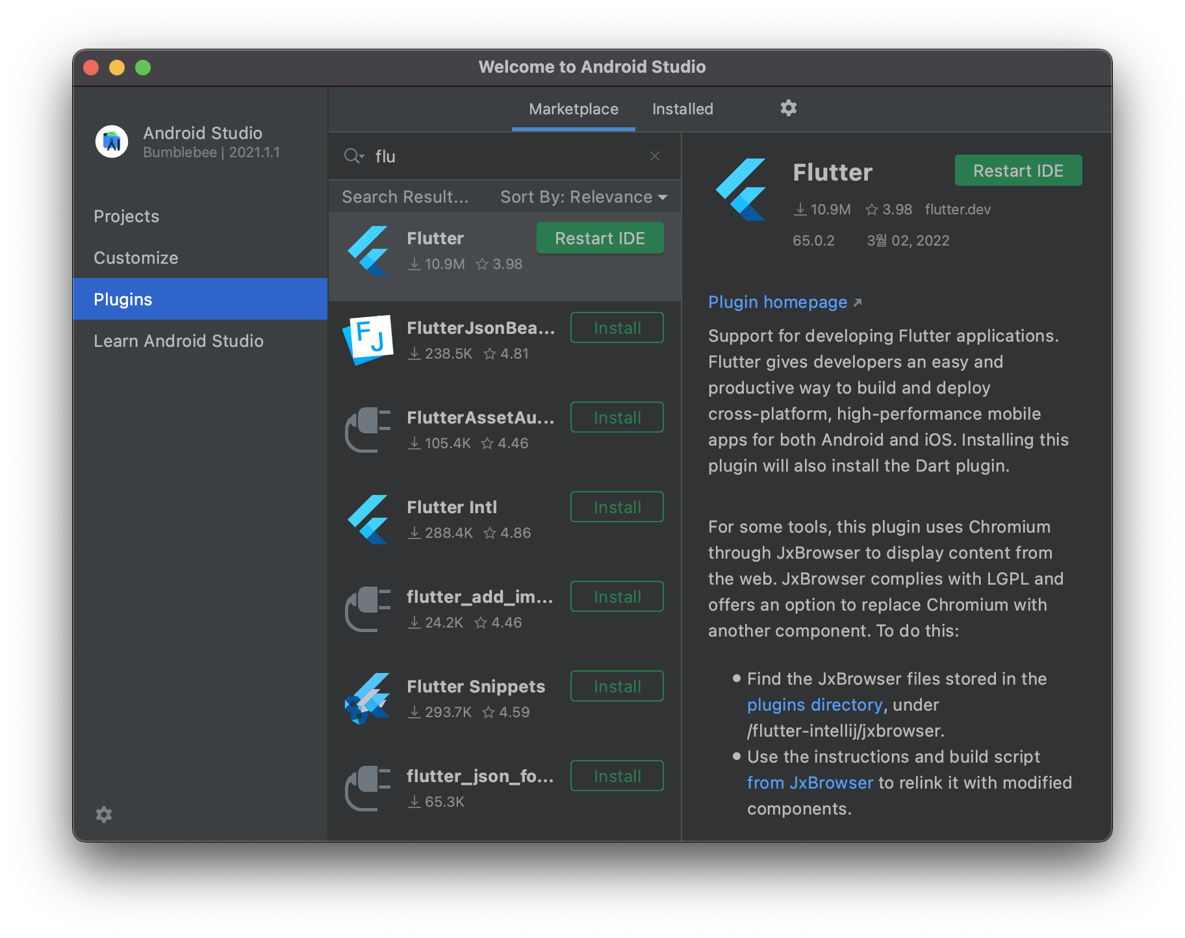Click the 293.7K downloads count

tap(440, 712)
